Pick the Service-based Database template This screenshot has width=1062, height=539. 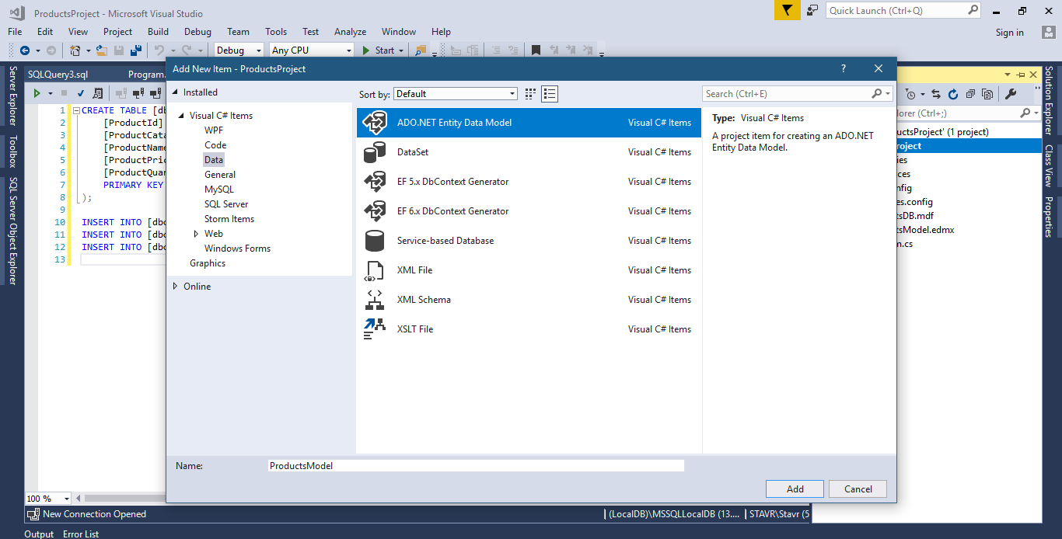click(x=445, y=241)
